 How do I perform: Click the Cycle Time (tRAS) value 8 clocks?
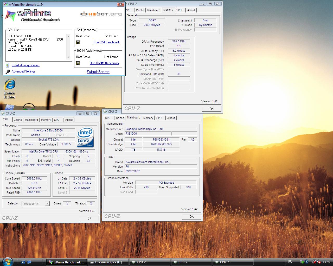[179, 65]
